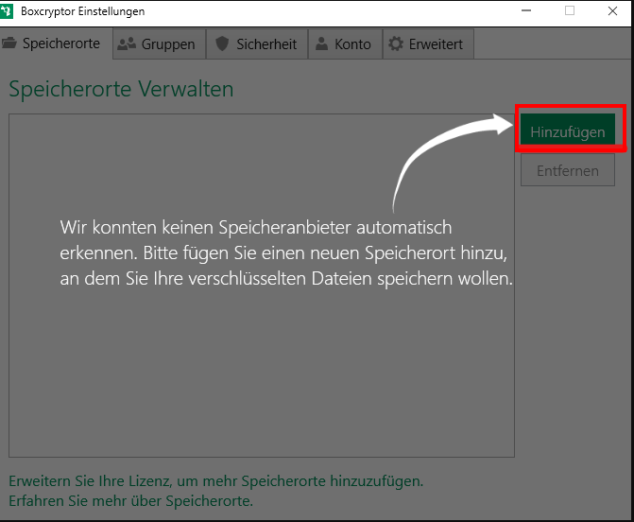The image size is (634, 522).
Task: Click the Entfernen button
Action: pyautogui.click(x=568, y=170)
